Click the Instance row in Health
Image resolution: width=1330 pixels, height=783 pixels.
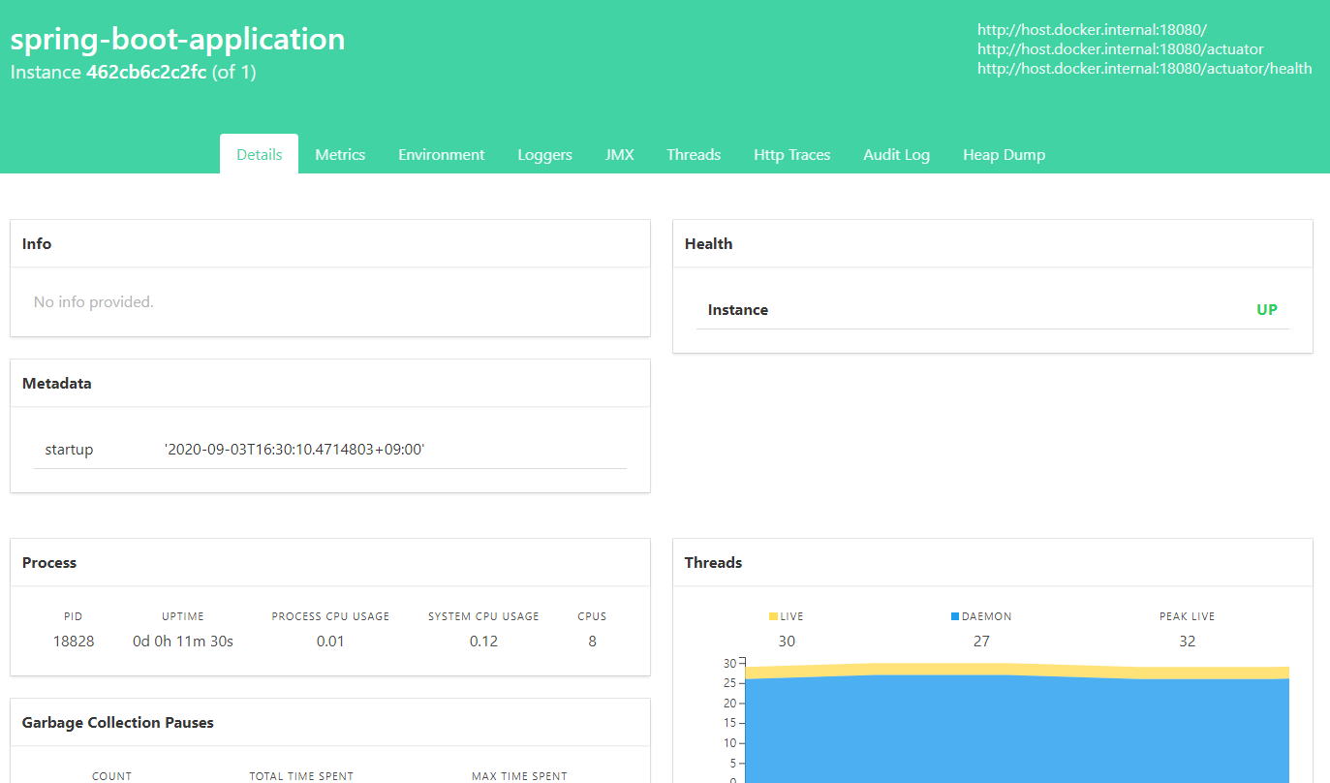tap(993, 310)
